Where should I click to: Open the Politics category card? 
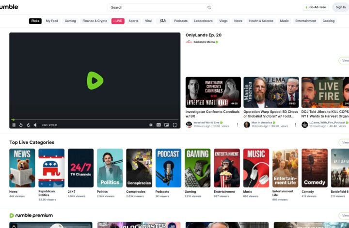(110, 168)
